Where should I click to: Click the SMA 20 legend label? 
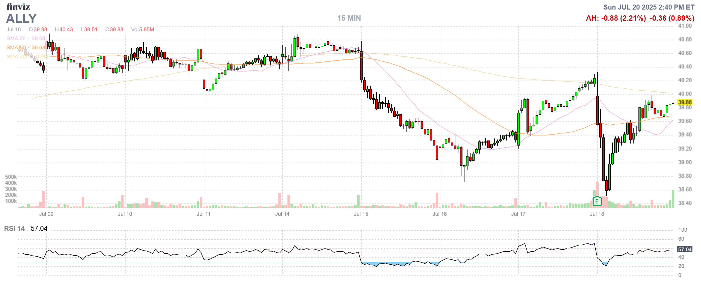[16, 39]
